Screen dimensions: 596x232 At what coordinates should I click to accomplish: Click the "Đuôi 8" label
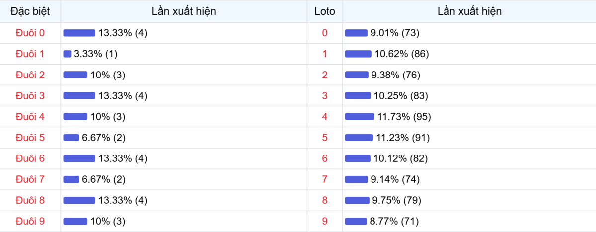tap(30, 200)
